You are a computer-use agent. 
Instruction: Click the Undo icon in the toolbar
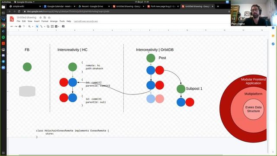[12, 26]
